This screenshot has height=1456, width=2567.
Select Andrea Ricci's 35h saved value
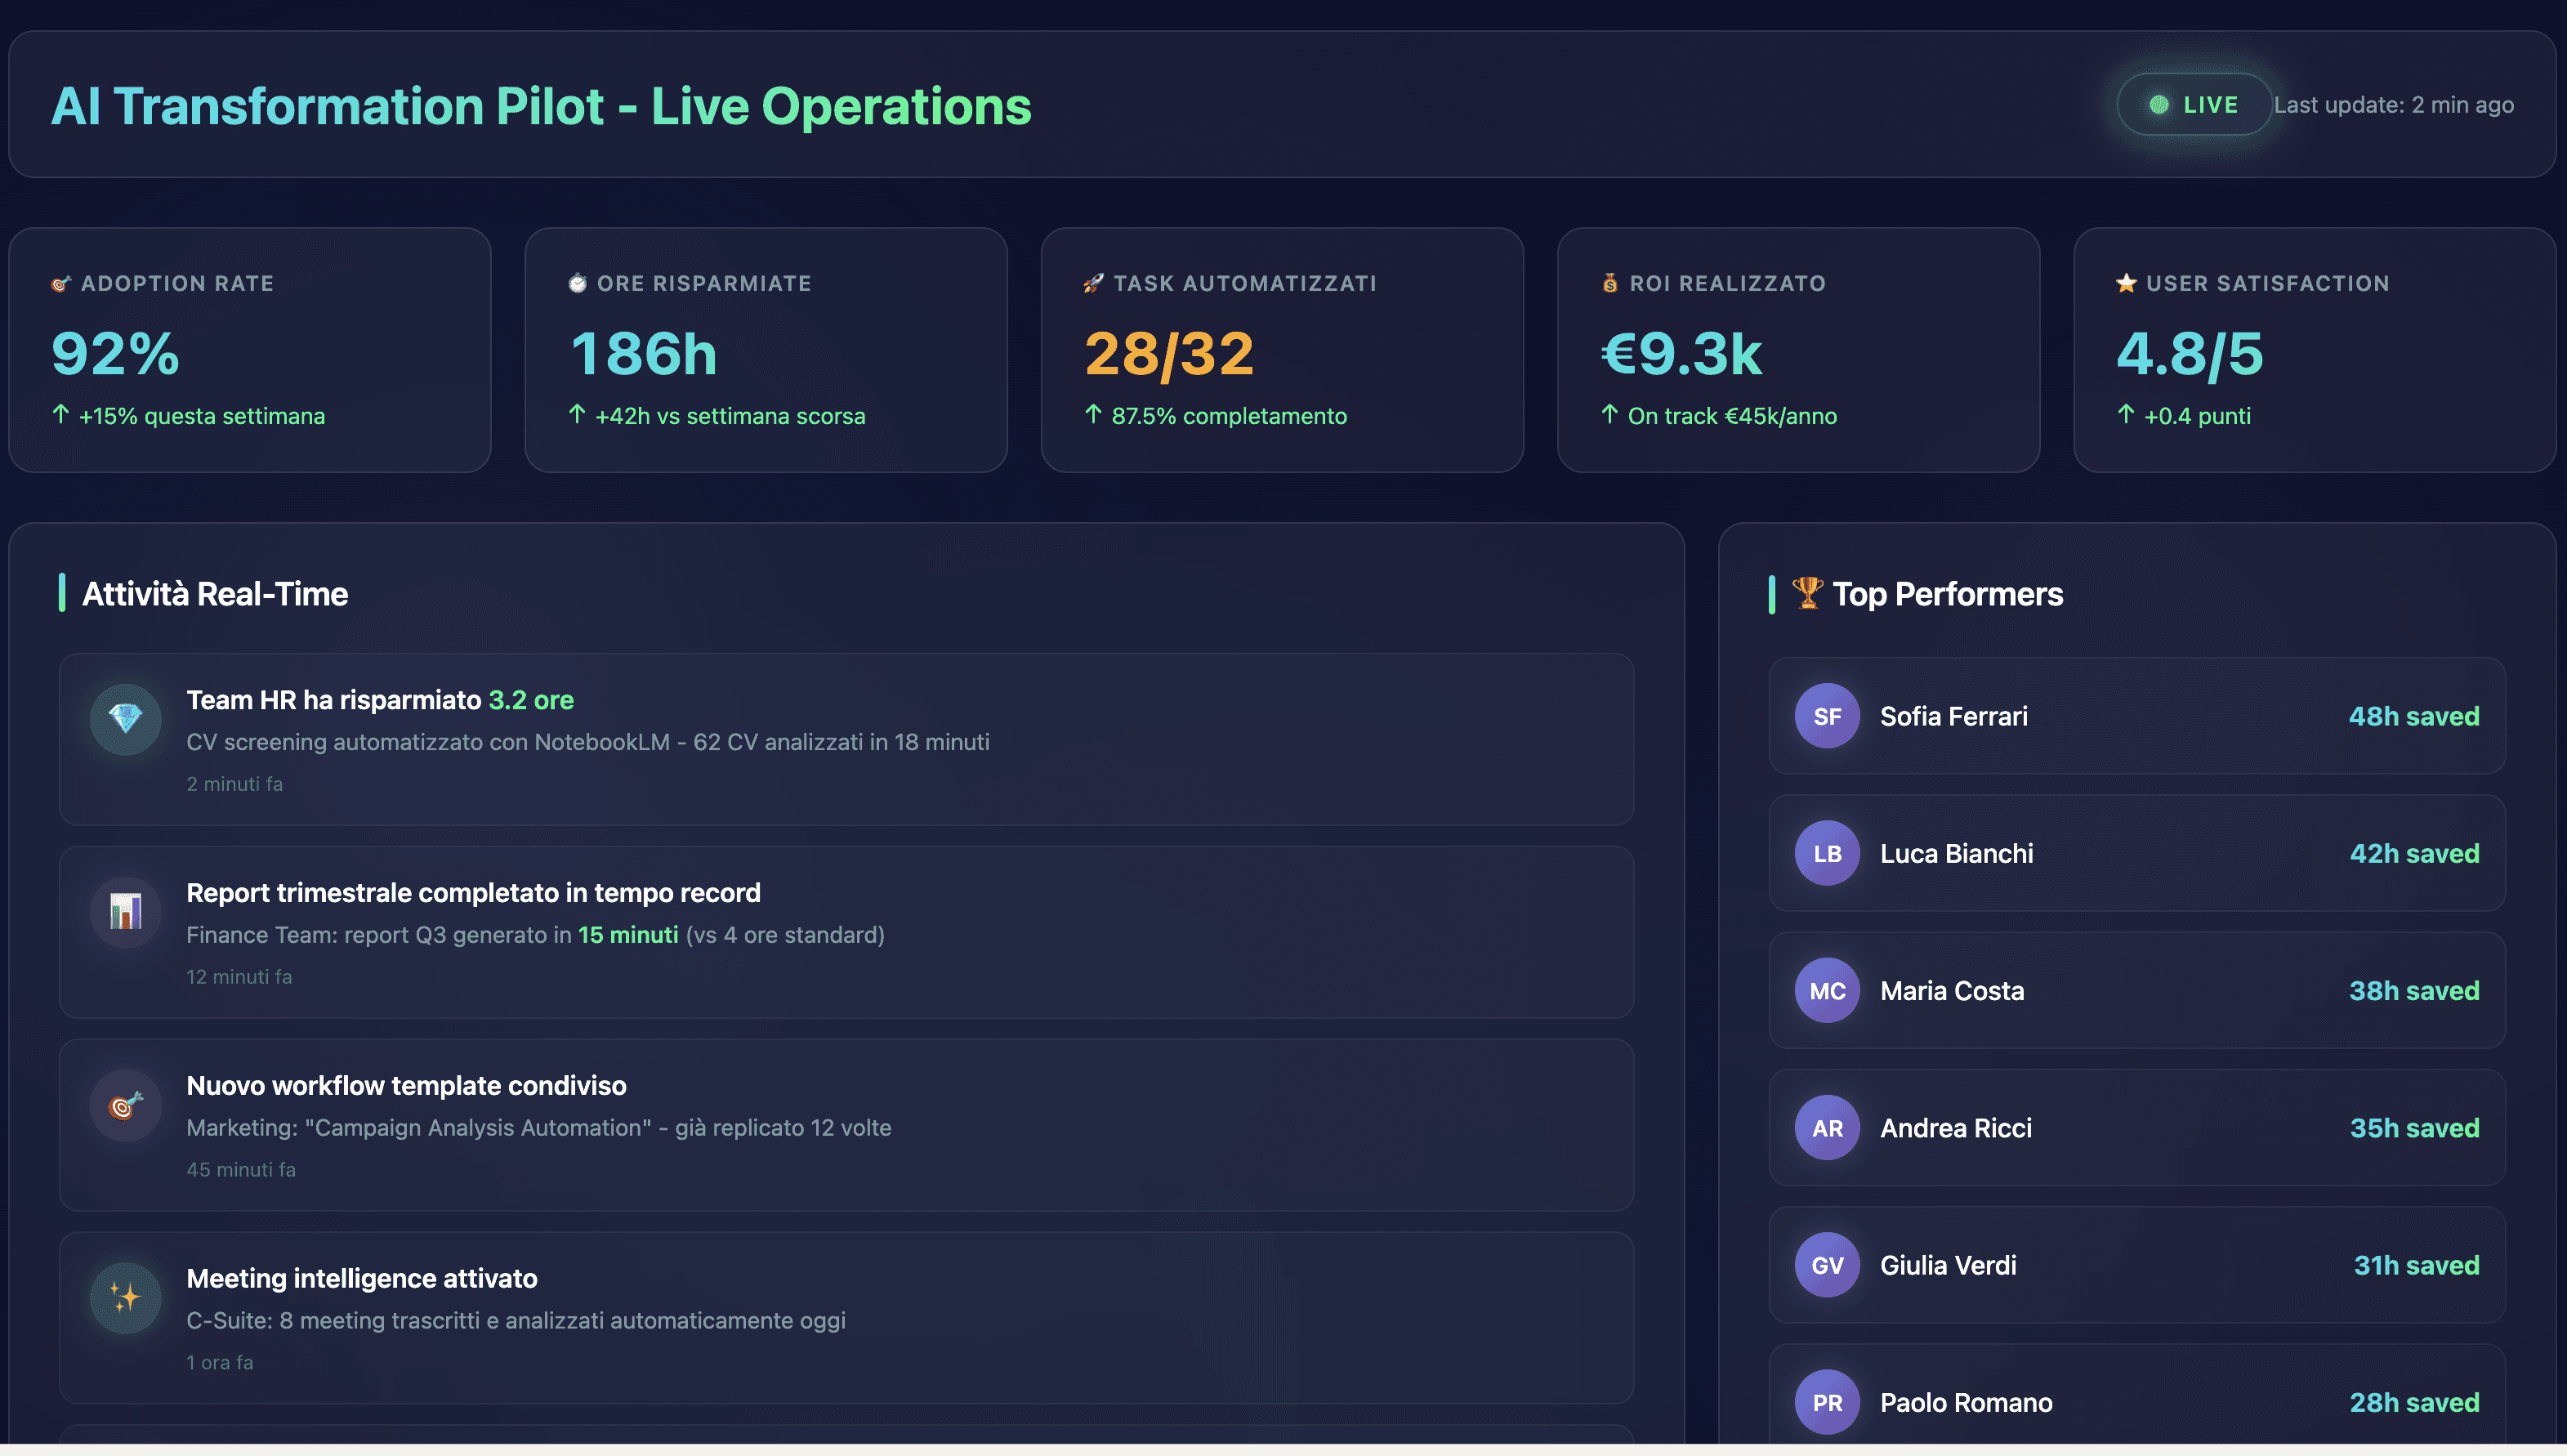pyautogui.click(x=2413, y=1128)
